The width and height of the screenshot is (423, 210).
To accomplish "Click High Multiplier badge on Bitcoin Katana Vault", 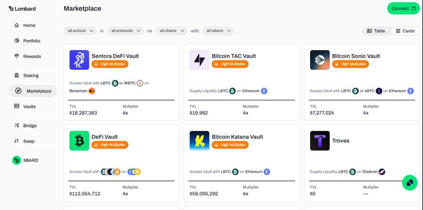I will [230, 145].
